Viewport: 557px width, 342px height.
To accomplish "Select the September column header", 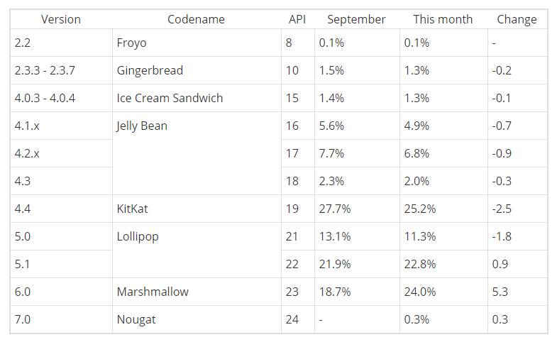I will 356,19.
